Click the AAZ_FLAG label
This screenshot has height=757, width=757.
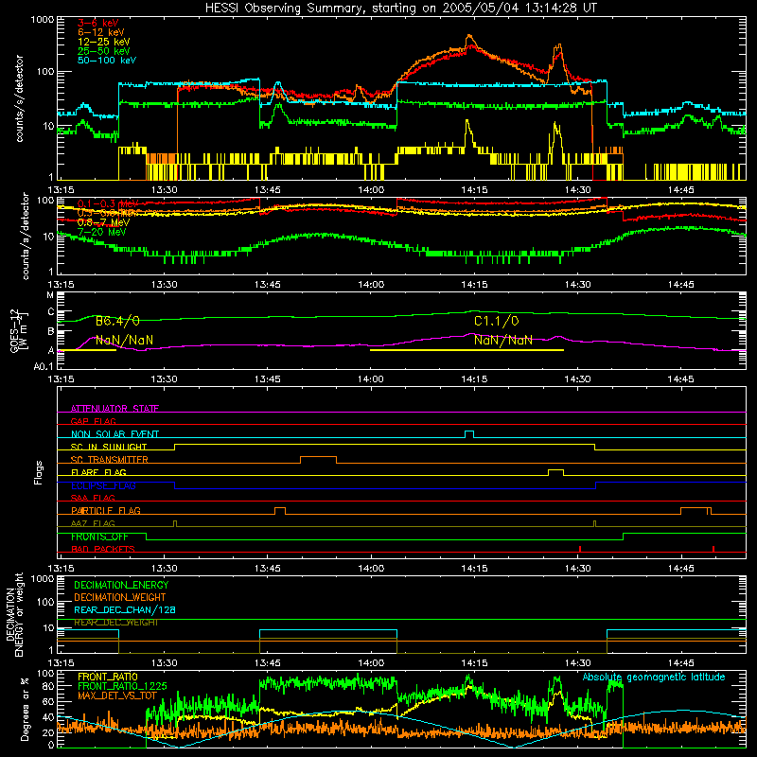[93, 523]
